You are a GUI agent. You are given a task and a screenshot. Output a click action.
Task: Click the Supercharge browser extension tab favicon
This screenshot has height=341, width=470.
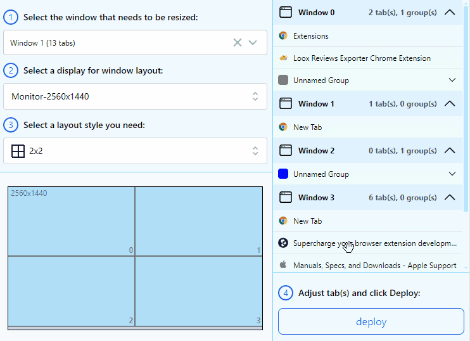(283, 243)
